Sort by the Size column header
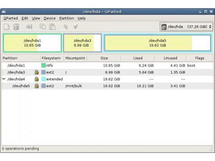Screen dimensions: 215x161 (104, 58)
